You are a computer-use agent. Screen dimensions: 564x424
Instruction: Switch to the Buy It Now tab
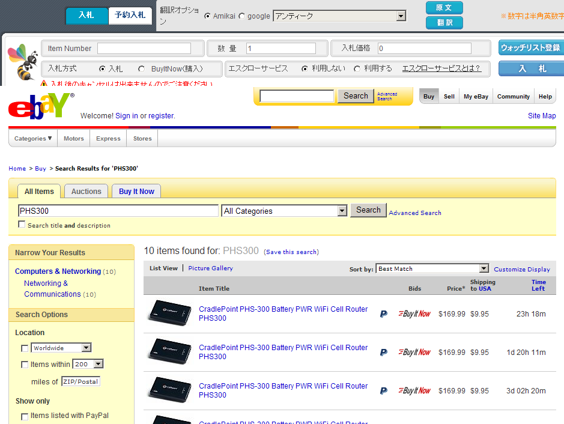(136, 192)
